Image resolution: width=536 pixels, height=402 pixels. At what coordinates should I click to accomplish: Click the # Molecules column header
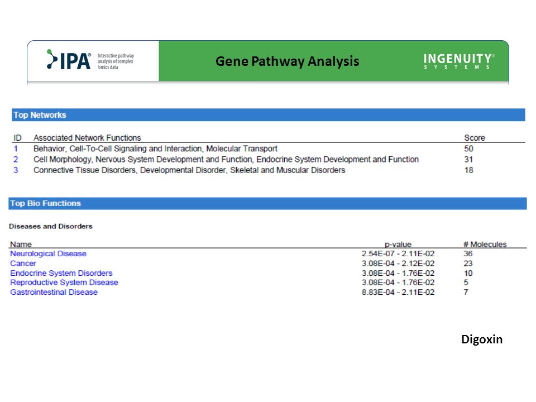coord(485,244)
